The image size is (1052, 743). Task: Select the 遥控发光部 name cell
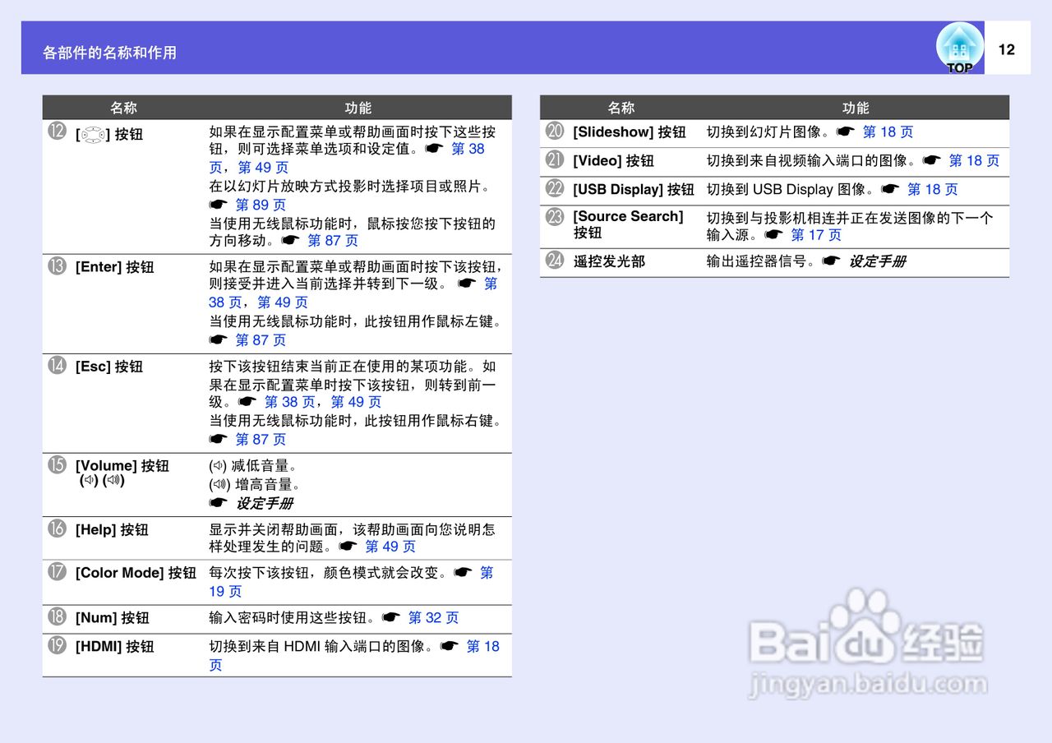click(x=609, y=261)
